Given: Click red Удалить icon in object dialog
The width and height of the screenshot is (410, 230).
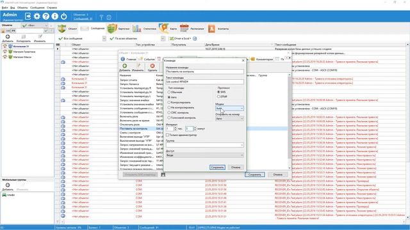Looking at the screenshot, I should coord(152,66).
